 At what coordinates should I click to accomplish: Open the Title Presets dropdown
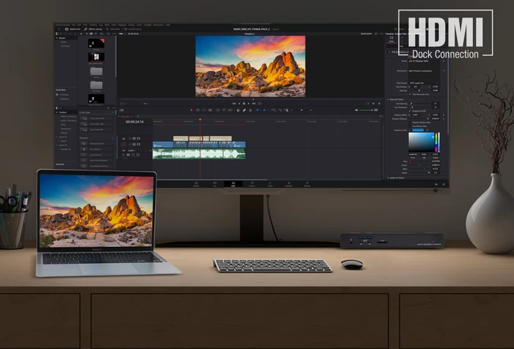tap(424, 83)
